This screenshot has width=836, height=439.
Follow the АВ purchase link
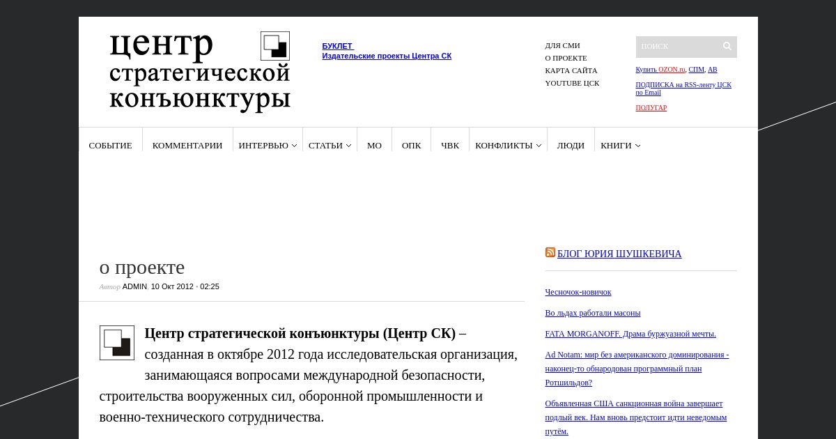pyautogui.click(x=712, y=70)
